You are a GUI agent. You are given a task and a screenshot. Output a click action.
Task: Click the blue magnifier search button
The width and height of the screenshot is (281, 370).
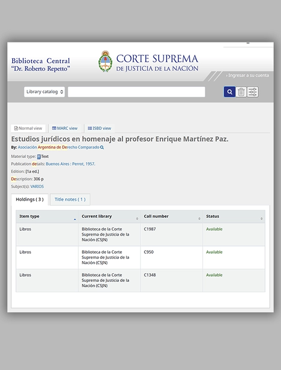coord(229,92)
